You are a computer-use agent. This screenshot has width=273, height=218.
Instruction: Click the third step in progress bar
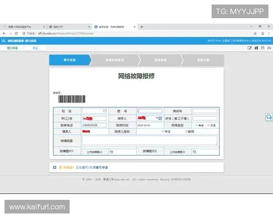(x=160, y=60)
